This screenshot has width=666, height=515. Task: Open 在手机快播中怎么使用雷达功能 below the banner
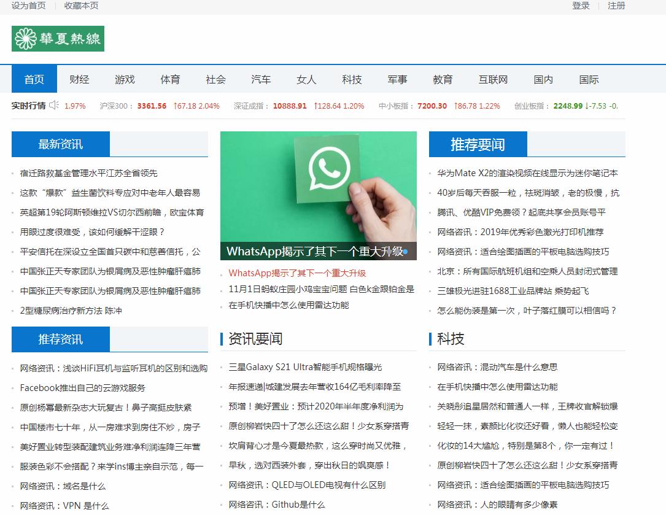pyautogui.click(x=289, y=305)
